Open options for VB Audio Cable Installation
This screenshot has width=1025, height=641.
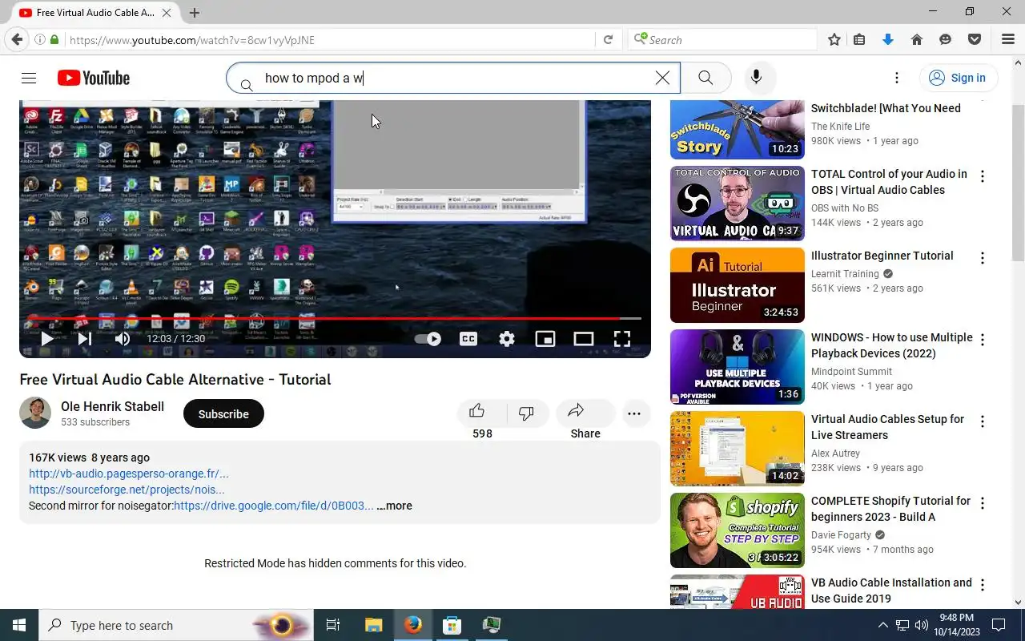point(983,585)
